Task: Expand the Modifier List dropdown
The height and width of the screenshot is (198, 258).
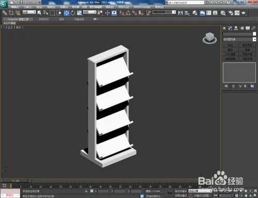Action: point(239,39)
